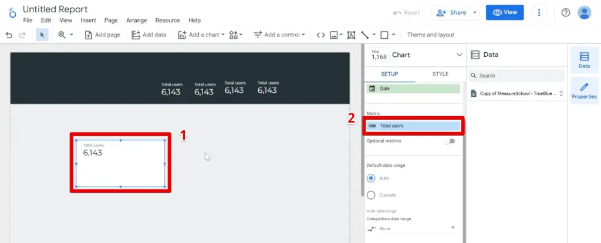Click the scorecard chart type thumbnail

tap(379, 55)
